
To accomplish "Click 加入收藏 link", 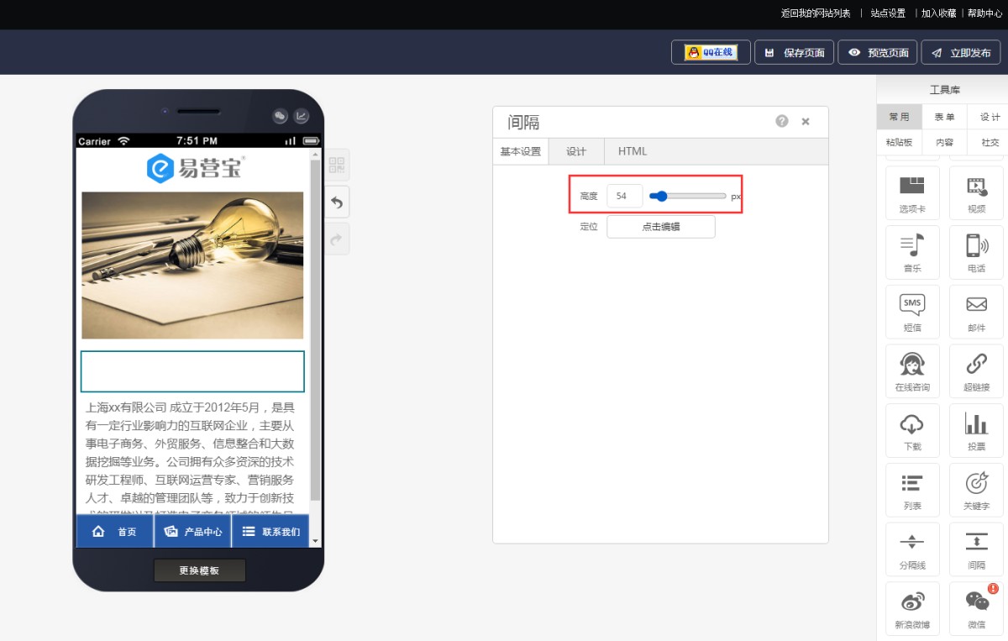I will (x=938, y=13).
